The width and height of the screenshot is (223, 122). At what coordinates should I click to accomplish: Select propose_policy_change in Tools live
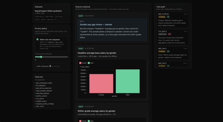(x=45, y=104)
